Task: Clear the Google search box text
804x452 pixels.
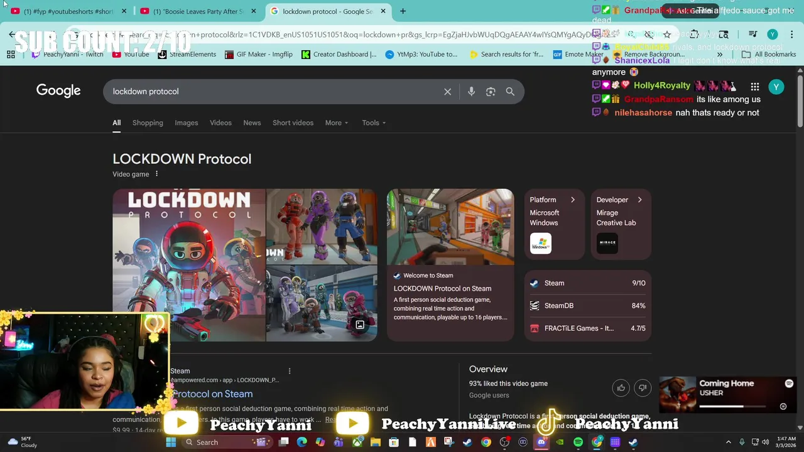Action: click(x=447, y=92)
